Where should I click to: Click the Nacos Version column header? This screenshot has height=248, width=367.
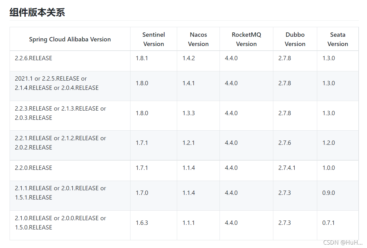198,39
